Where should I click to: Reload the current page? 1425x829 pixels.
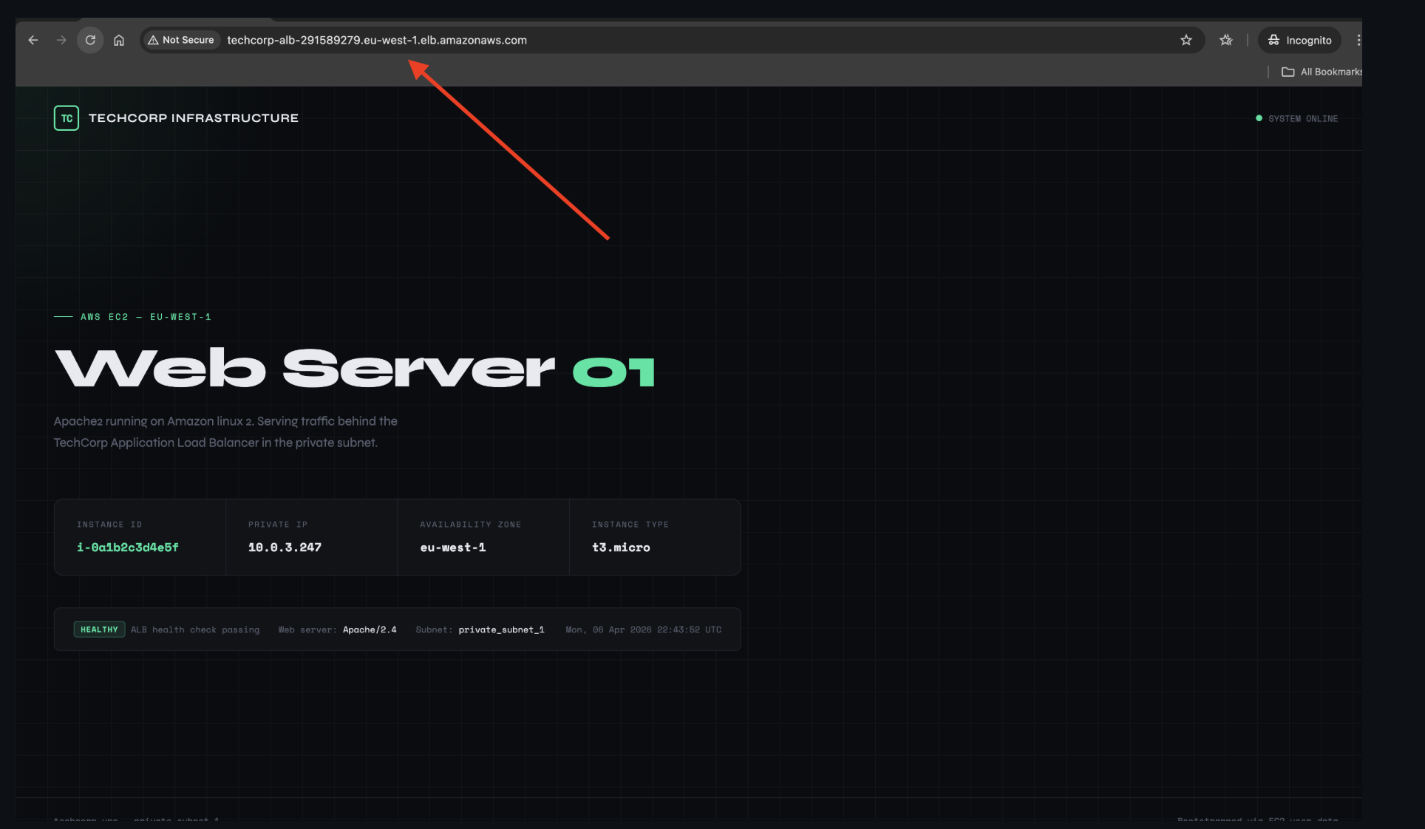(x=90, y=40)
